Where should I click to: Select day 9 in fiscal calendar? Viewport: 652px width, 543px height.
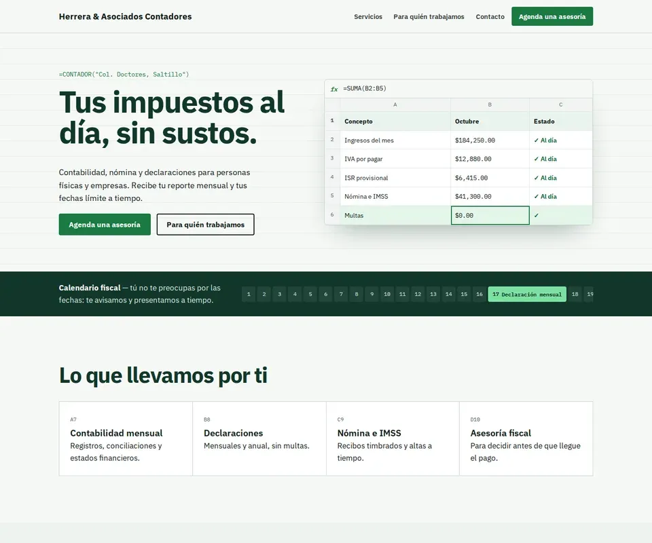pos(372,294)
